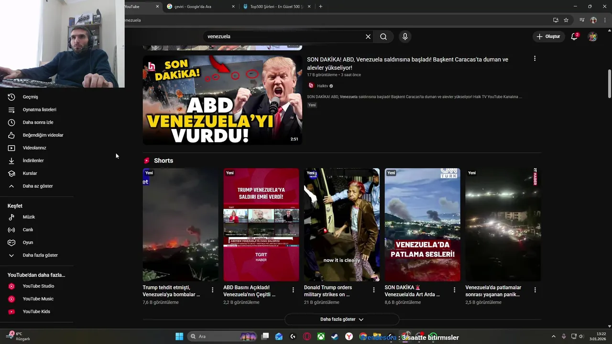Viewport: 612px width, 344px height.
Task: Open browser media control icon
Action: [x=582, y=20]
